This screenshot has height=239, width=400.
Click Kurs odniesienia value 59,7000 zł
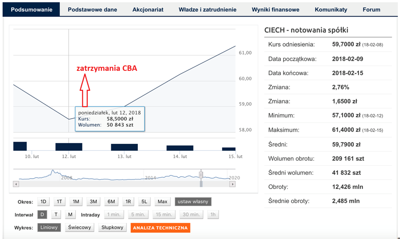tap(346, 44)
